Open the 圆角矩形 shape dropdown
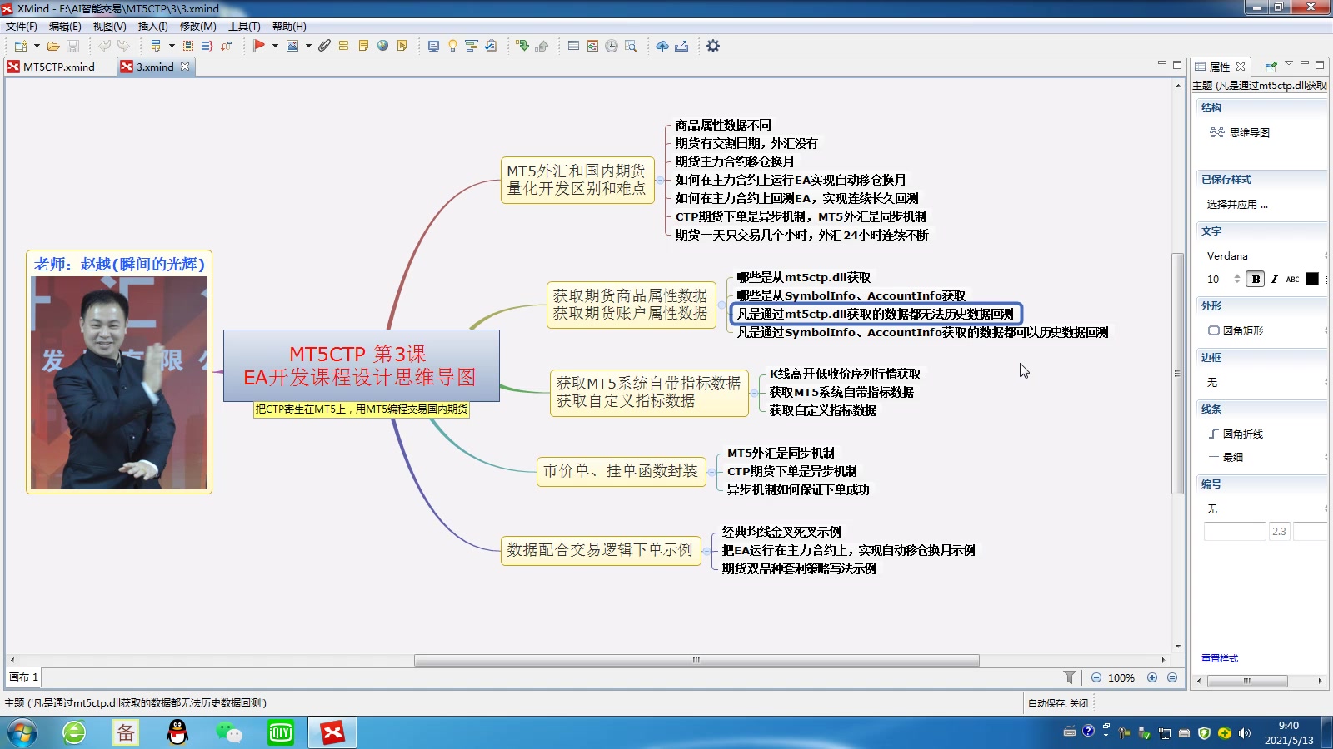1333x749 pixels. pyautogui.click(x=1264, y=330)
